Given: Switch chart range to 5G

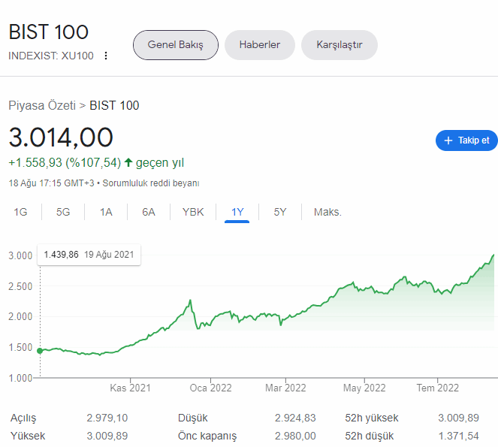Looking at the screenshot, I should coord(63,212).
